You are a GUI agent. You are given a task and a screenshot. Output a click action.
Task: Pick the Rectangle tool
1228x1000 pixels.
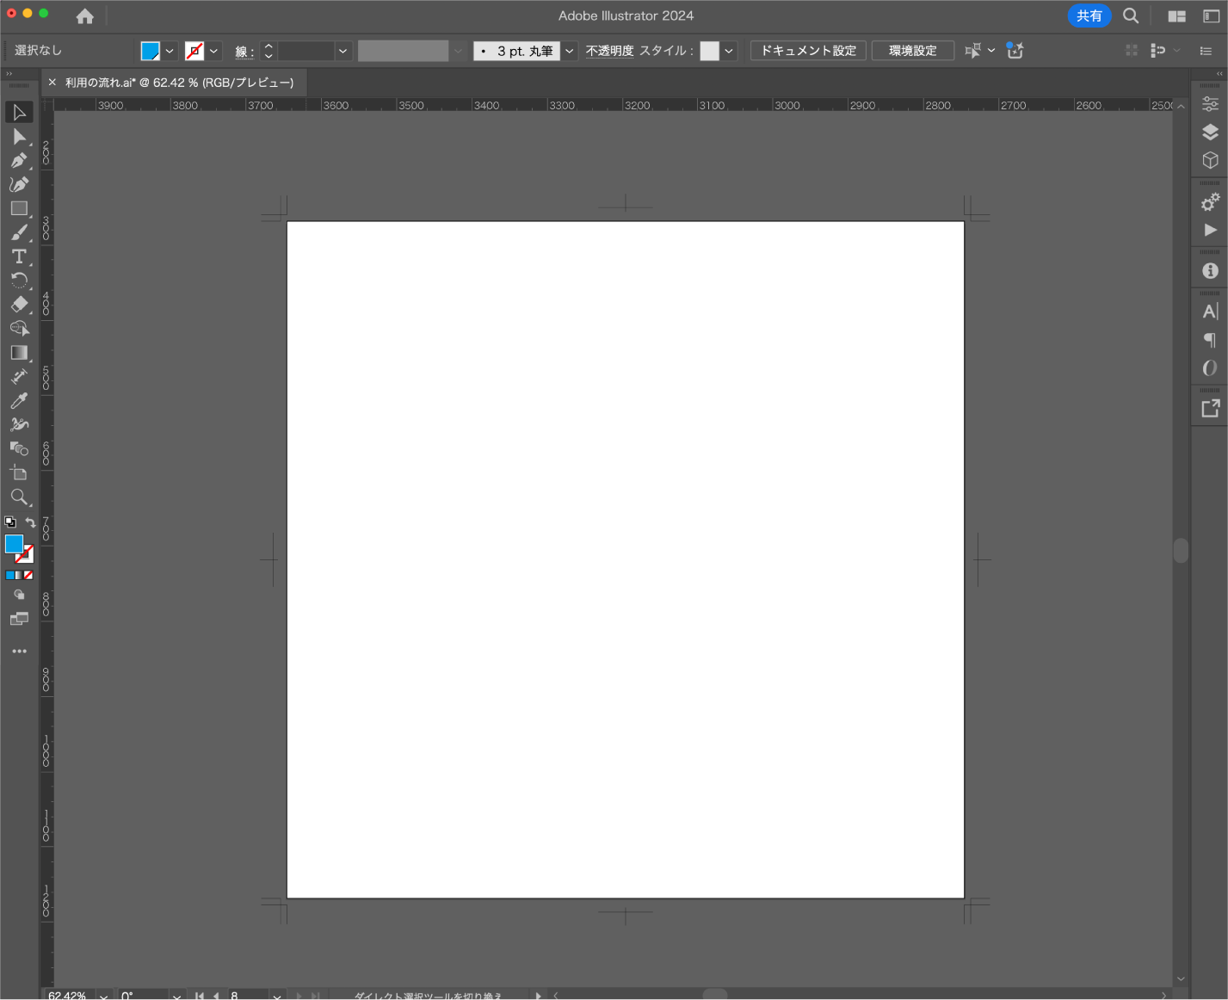19,209
